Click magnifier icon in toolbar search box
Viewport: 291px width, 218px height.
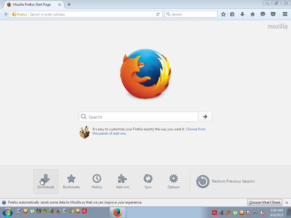tap(168, 14)
